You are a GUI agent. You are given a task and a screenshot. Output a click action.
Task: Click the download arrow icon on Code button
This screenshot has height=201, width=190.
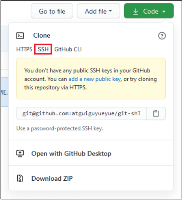tap(136, 12)
